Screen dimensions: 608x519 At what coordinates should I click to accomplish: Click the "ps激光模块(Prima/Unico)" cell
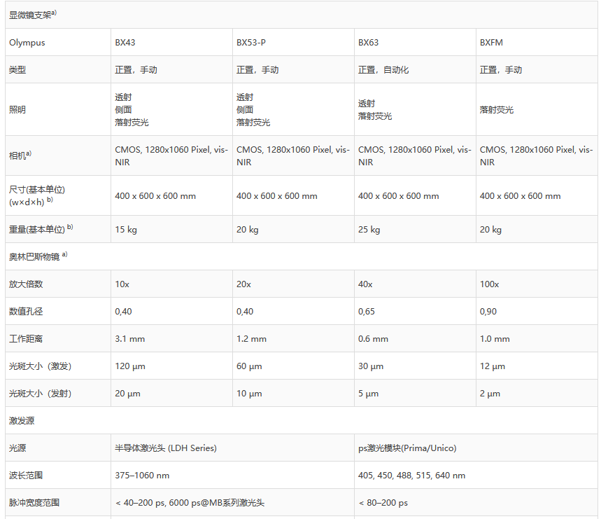coord(407,448)
